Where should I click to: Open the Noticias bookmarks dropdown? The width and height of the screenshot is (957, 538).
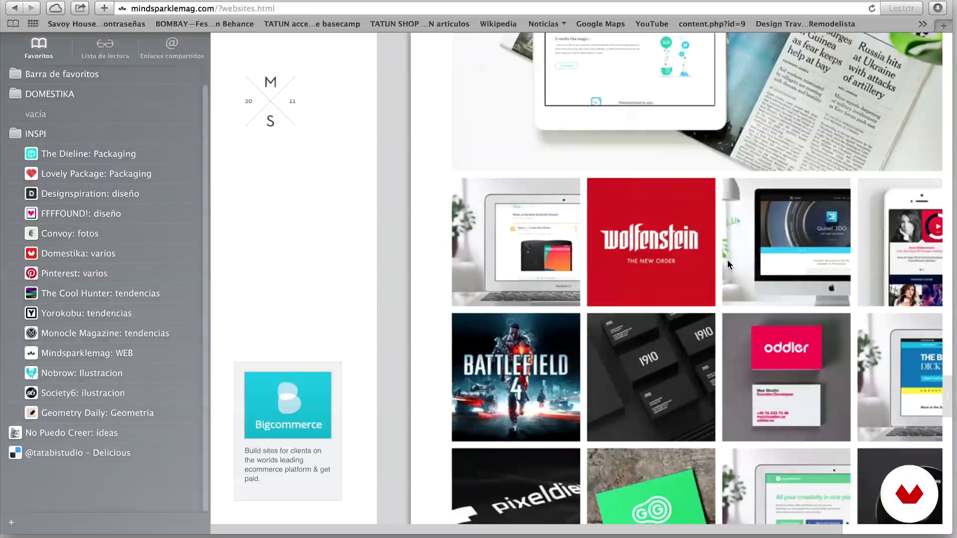(547, 24)
